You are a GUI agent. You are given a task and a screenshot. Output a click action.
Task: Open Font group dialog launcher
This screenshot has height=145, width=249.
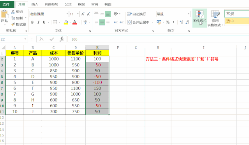tap(90, 31)
